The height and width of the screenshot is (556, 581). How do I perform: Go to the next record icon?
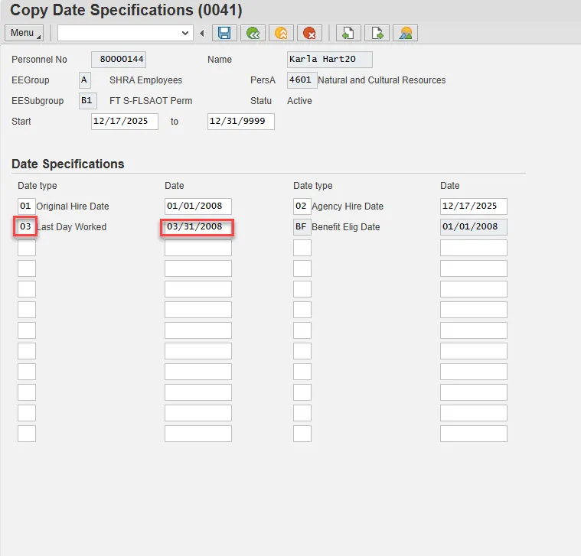point(376,33)
